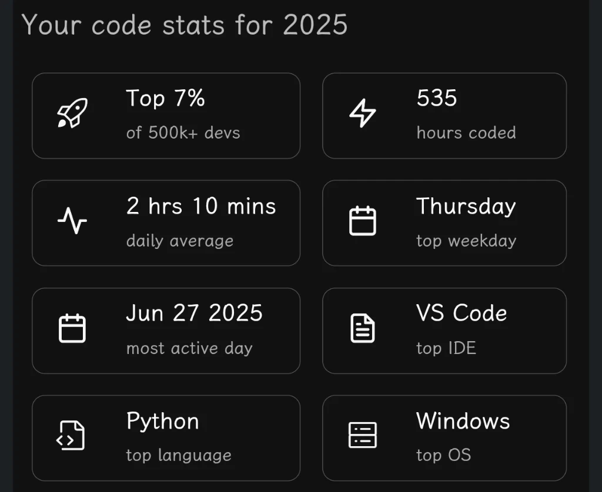Click the 'Your code stats for 2025' heading
Screen dimensions: 602x492
tap(185, 25)
